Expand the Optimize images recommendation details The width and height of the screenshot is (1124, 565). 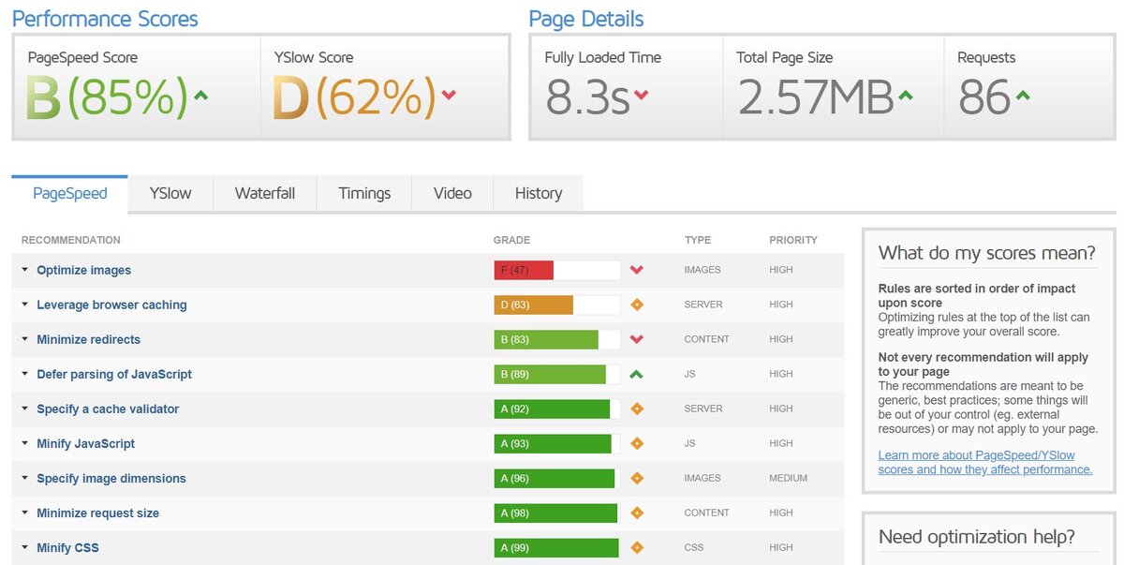pos(83,269)
